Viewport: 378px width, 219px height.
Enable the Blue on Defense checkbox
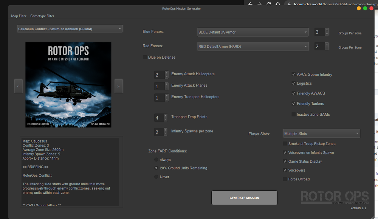point(145,57)
